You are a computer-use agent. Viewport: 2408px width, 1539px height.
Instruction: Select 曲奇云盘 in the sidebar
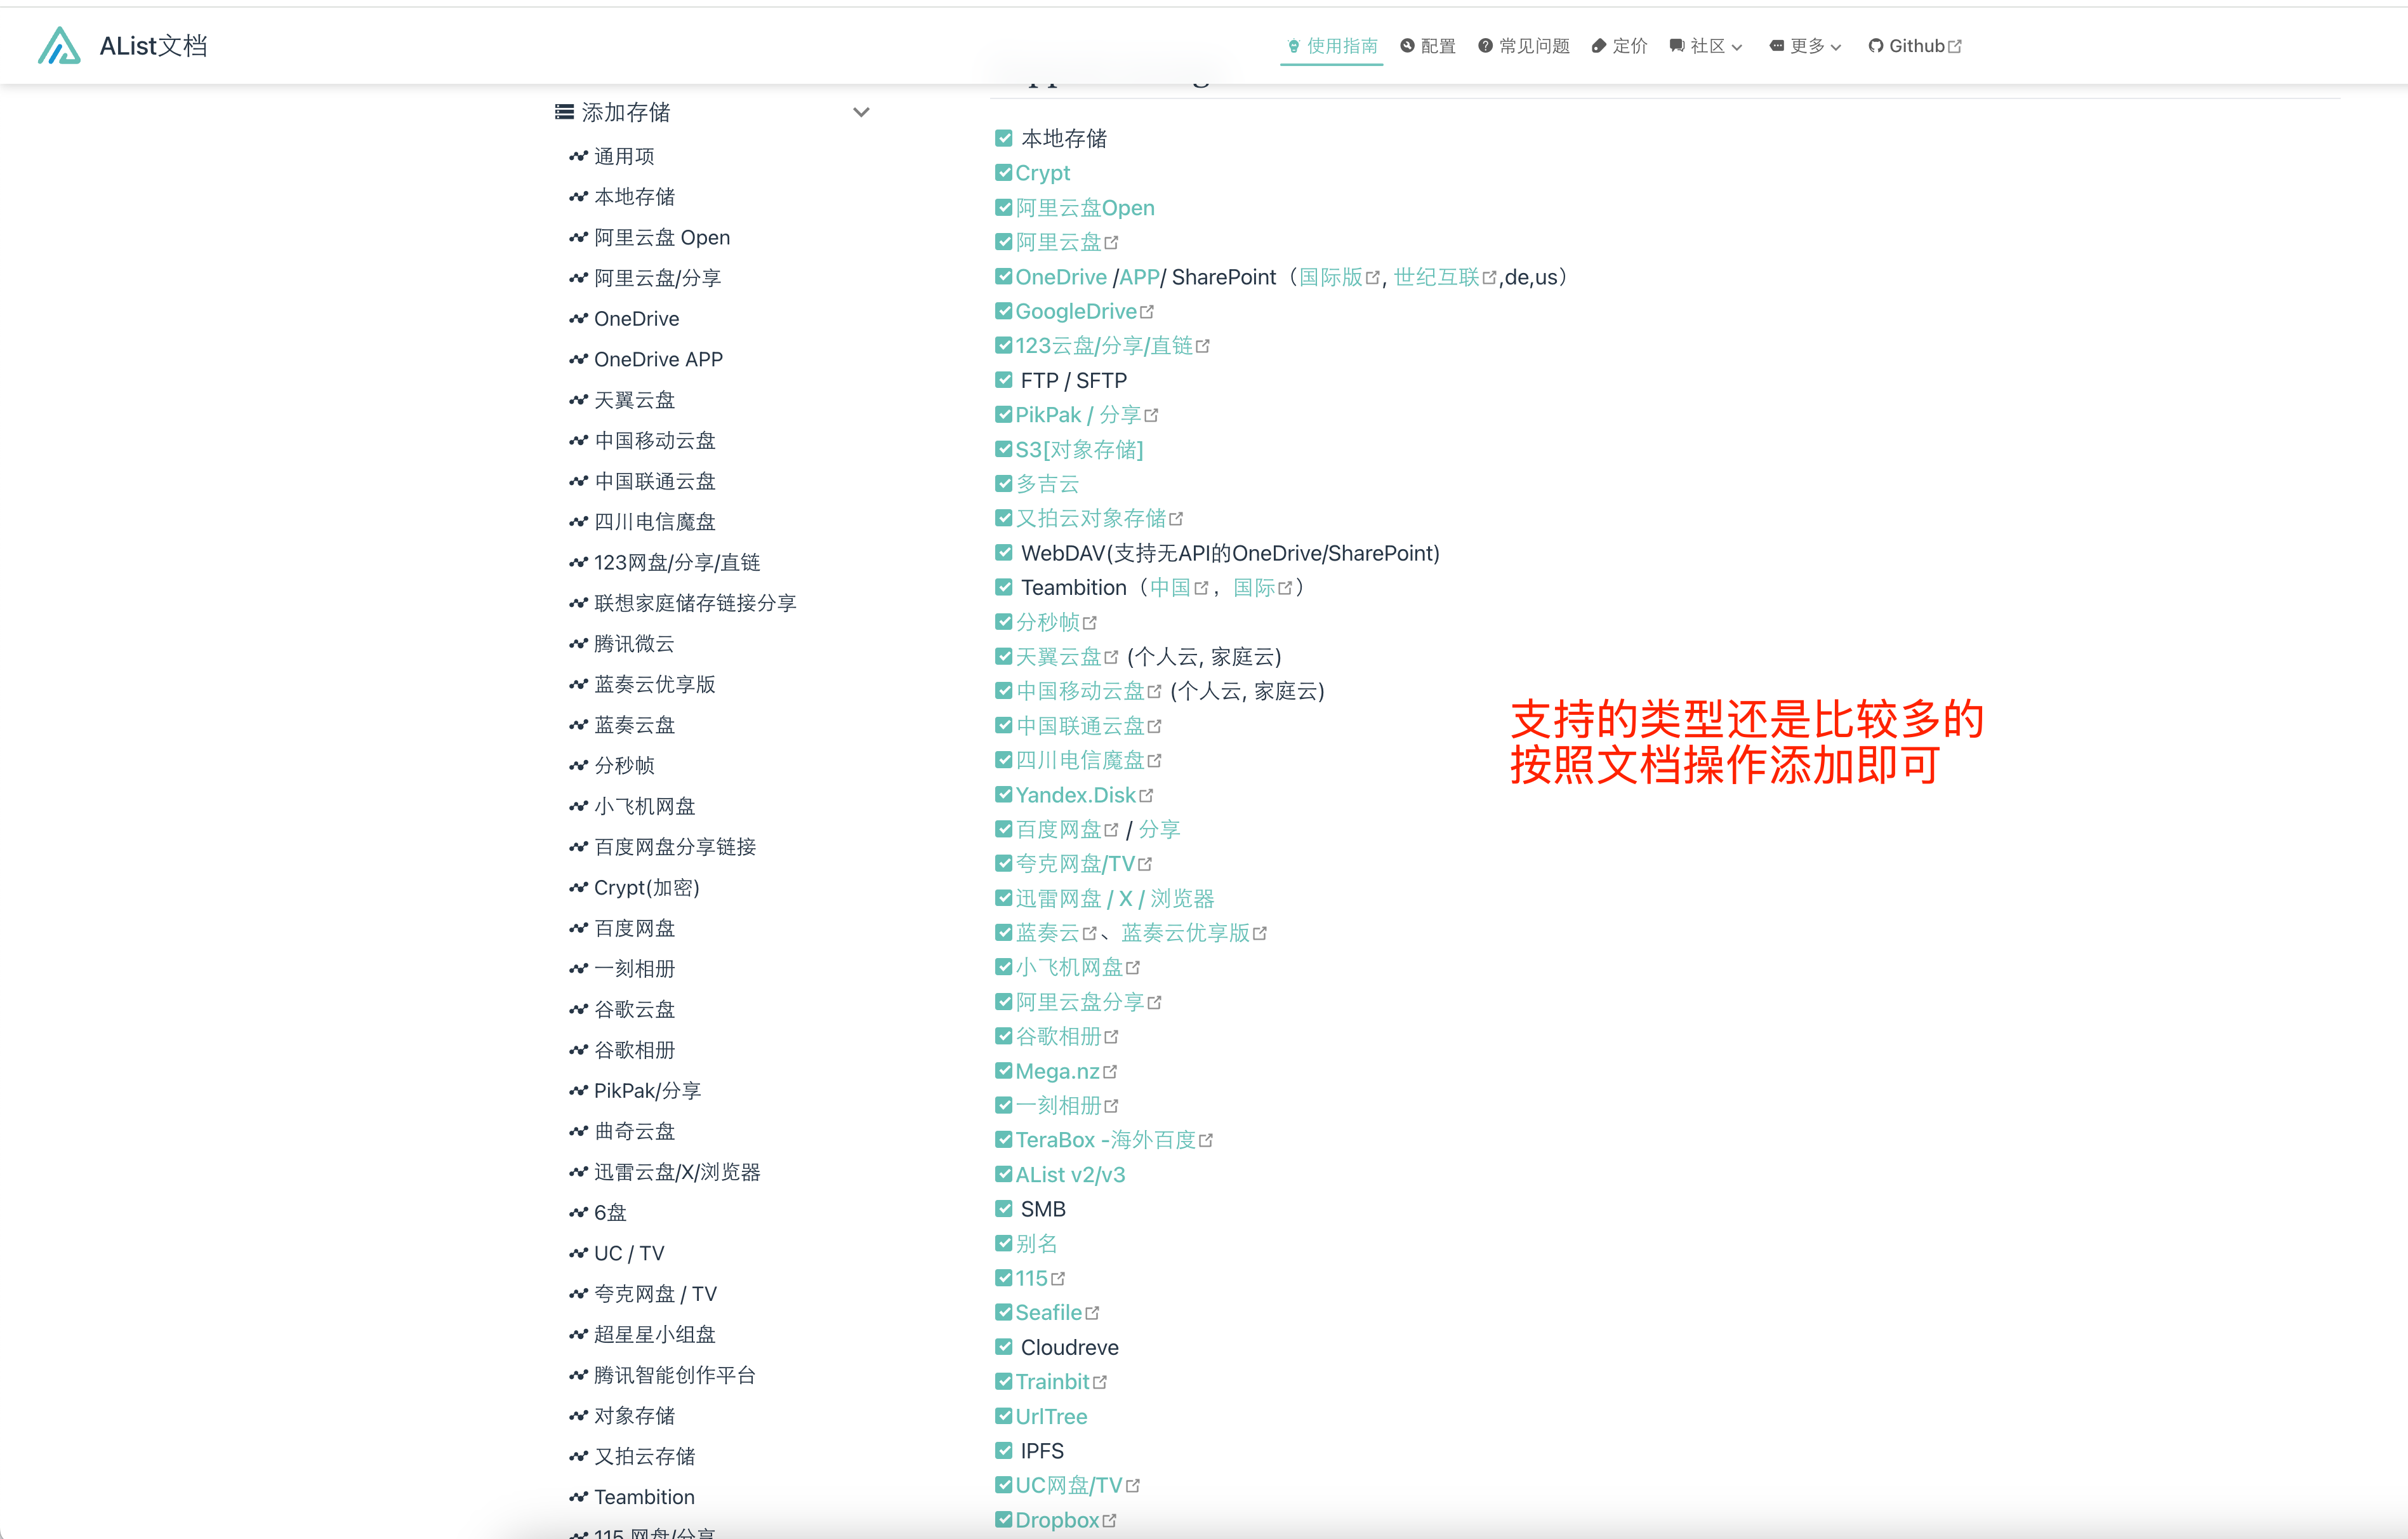pos(634,1132)
